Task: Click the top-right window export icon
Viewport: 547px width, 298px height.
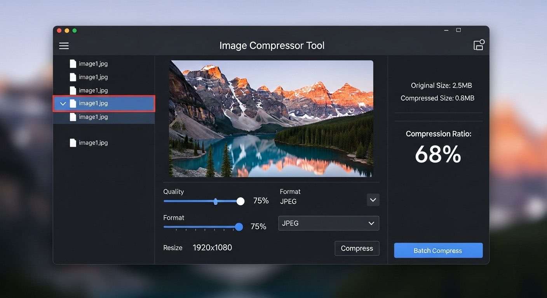Action: 479,45
